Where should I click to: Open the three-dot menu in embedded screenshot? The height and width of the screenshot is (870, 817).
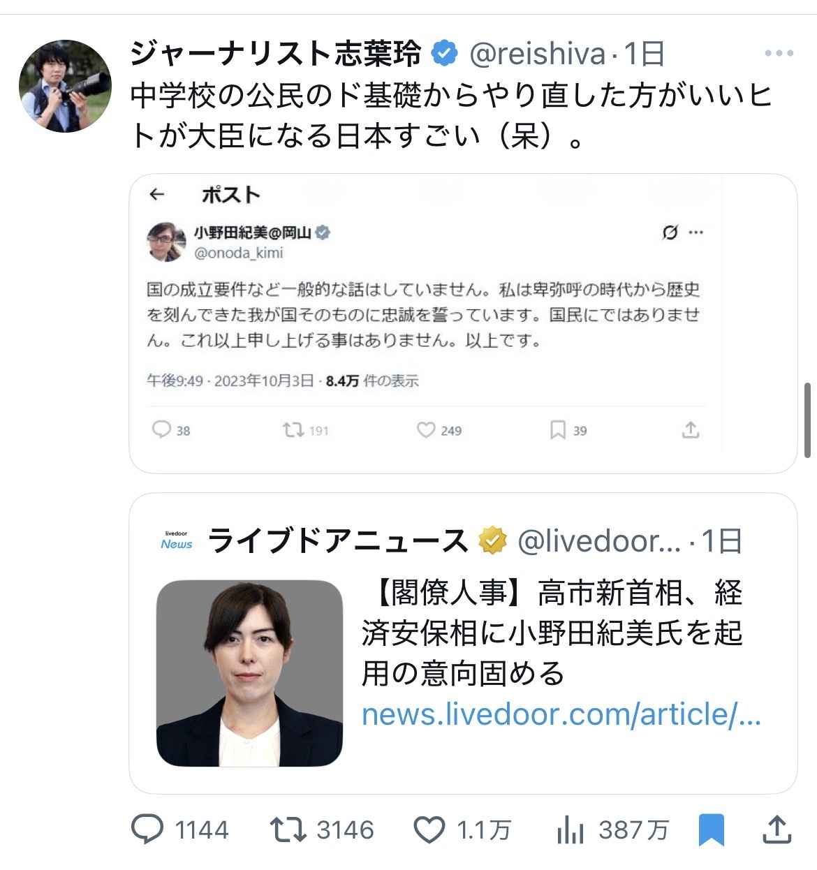pyautogui.click(x=696, y=233)
